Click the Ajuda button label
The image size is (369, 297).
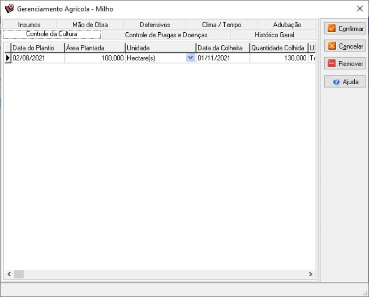point(351,82)
